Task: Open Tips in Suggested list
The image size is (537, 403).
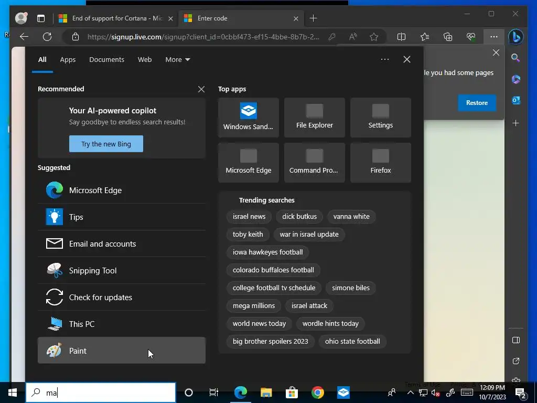Action: 122,217
